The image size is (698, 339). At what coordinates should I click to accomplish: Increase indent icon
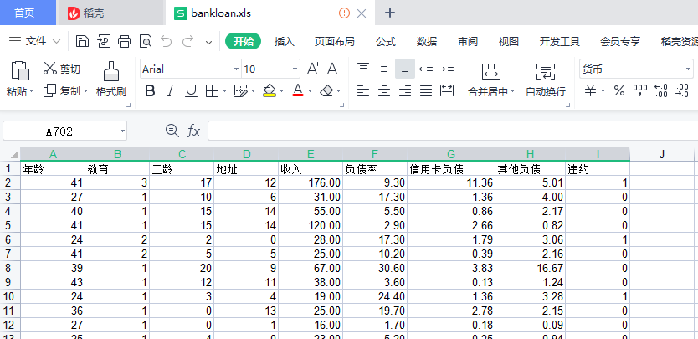(447, 69)
